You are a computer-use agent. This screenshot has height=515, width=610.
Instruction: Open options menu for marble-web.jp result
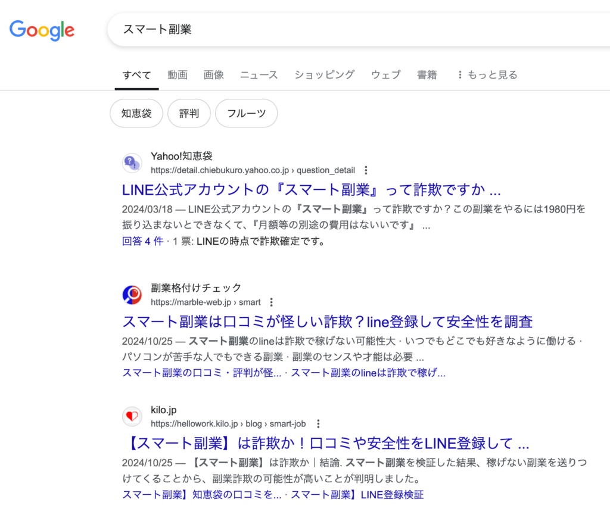coord(271,302)
